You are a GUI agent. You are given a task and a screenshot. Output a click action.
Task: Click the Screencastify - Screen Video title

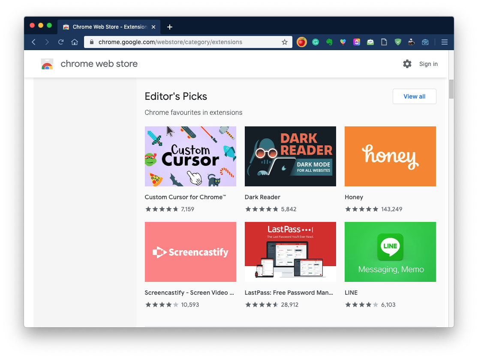[189, 293]
